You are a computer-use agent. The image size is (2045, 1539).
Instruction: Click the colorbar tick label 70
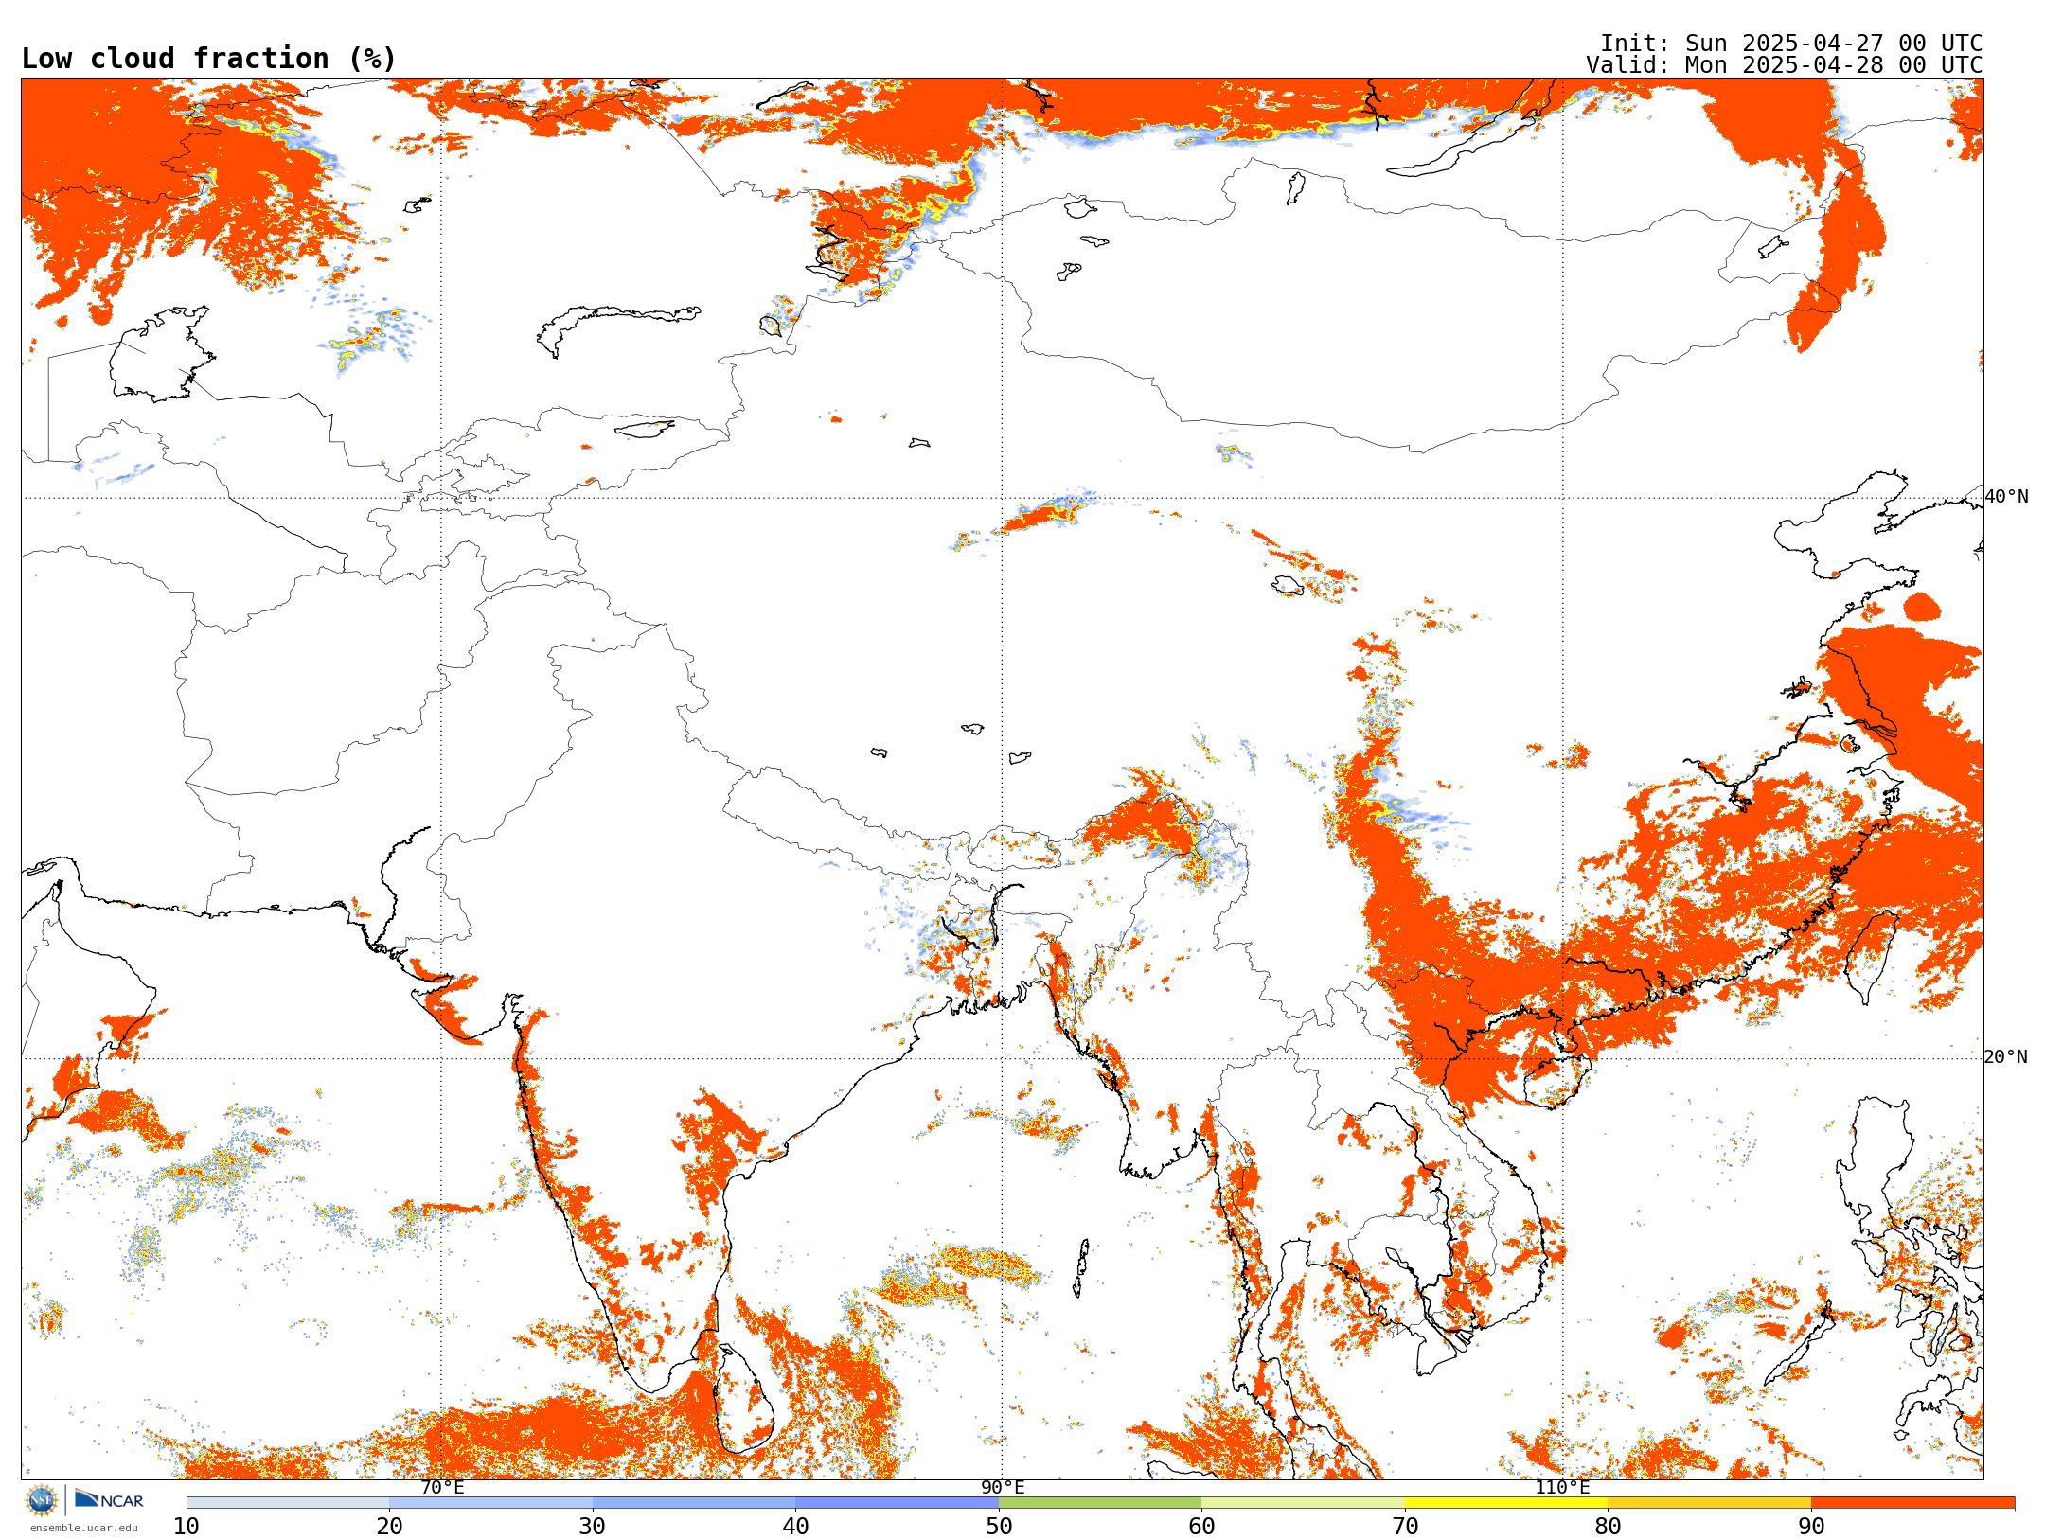(1405, 1527)
